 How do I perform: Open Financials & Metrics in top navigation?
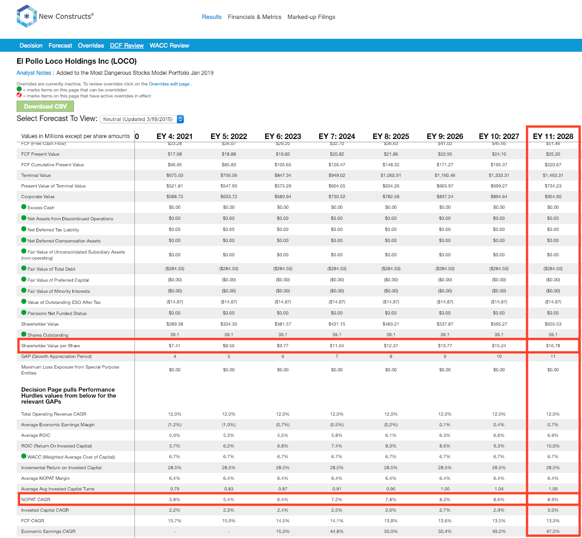coord(255,17)
